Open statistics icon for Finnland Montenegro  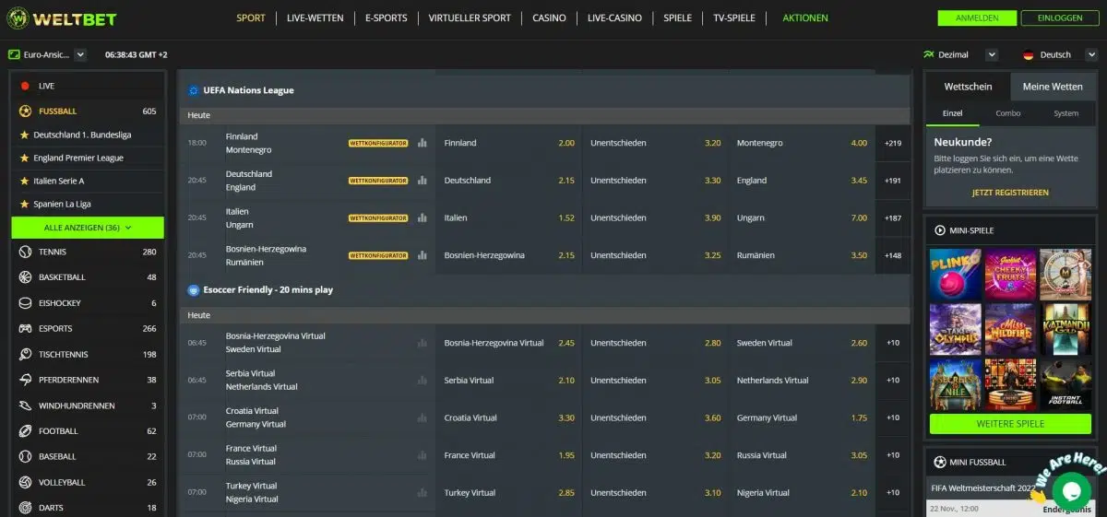click(423, 143)
